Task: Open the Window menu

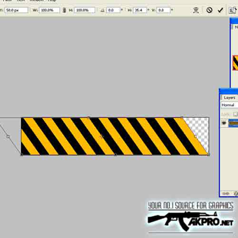Action: point(36,1)
